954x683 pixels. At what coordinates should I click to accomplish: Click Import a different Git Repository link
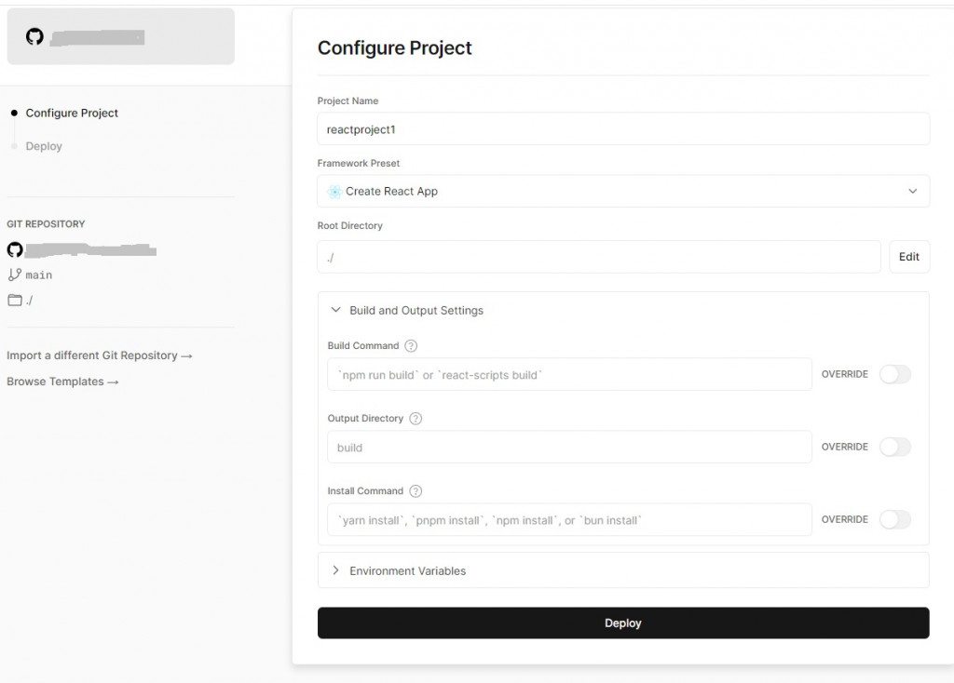[99, 355]
